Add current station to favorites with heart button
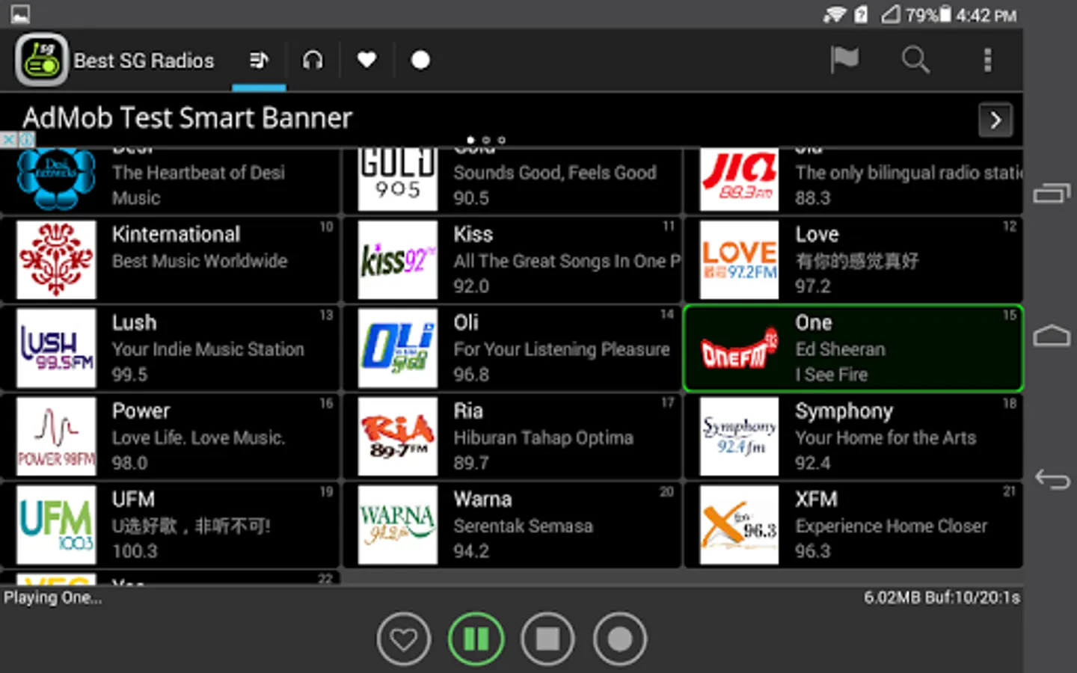The image size is (1077, 673). 404,639
